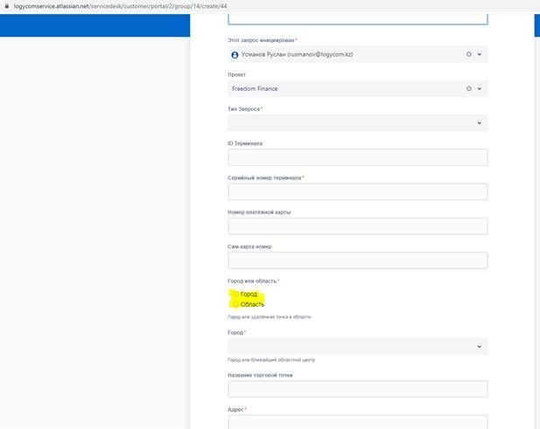Viewport: 540px width, 429px height.
Task: Select the Область radio option
Action: (x=235, y=305)
